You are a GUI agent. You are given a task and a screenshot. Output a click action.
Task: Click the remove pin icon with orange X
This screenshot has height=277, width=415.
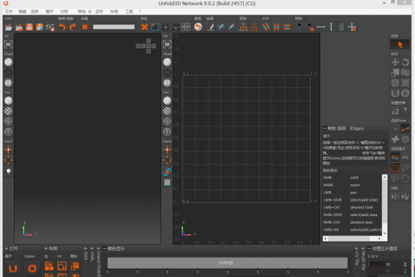pyautogui.click(x=311, y=27)
